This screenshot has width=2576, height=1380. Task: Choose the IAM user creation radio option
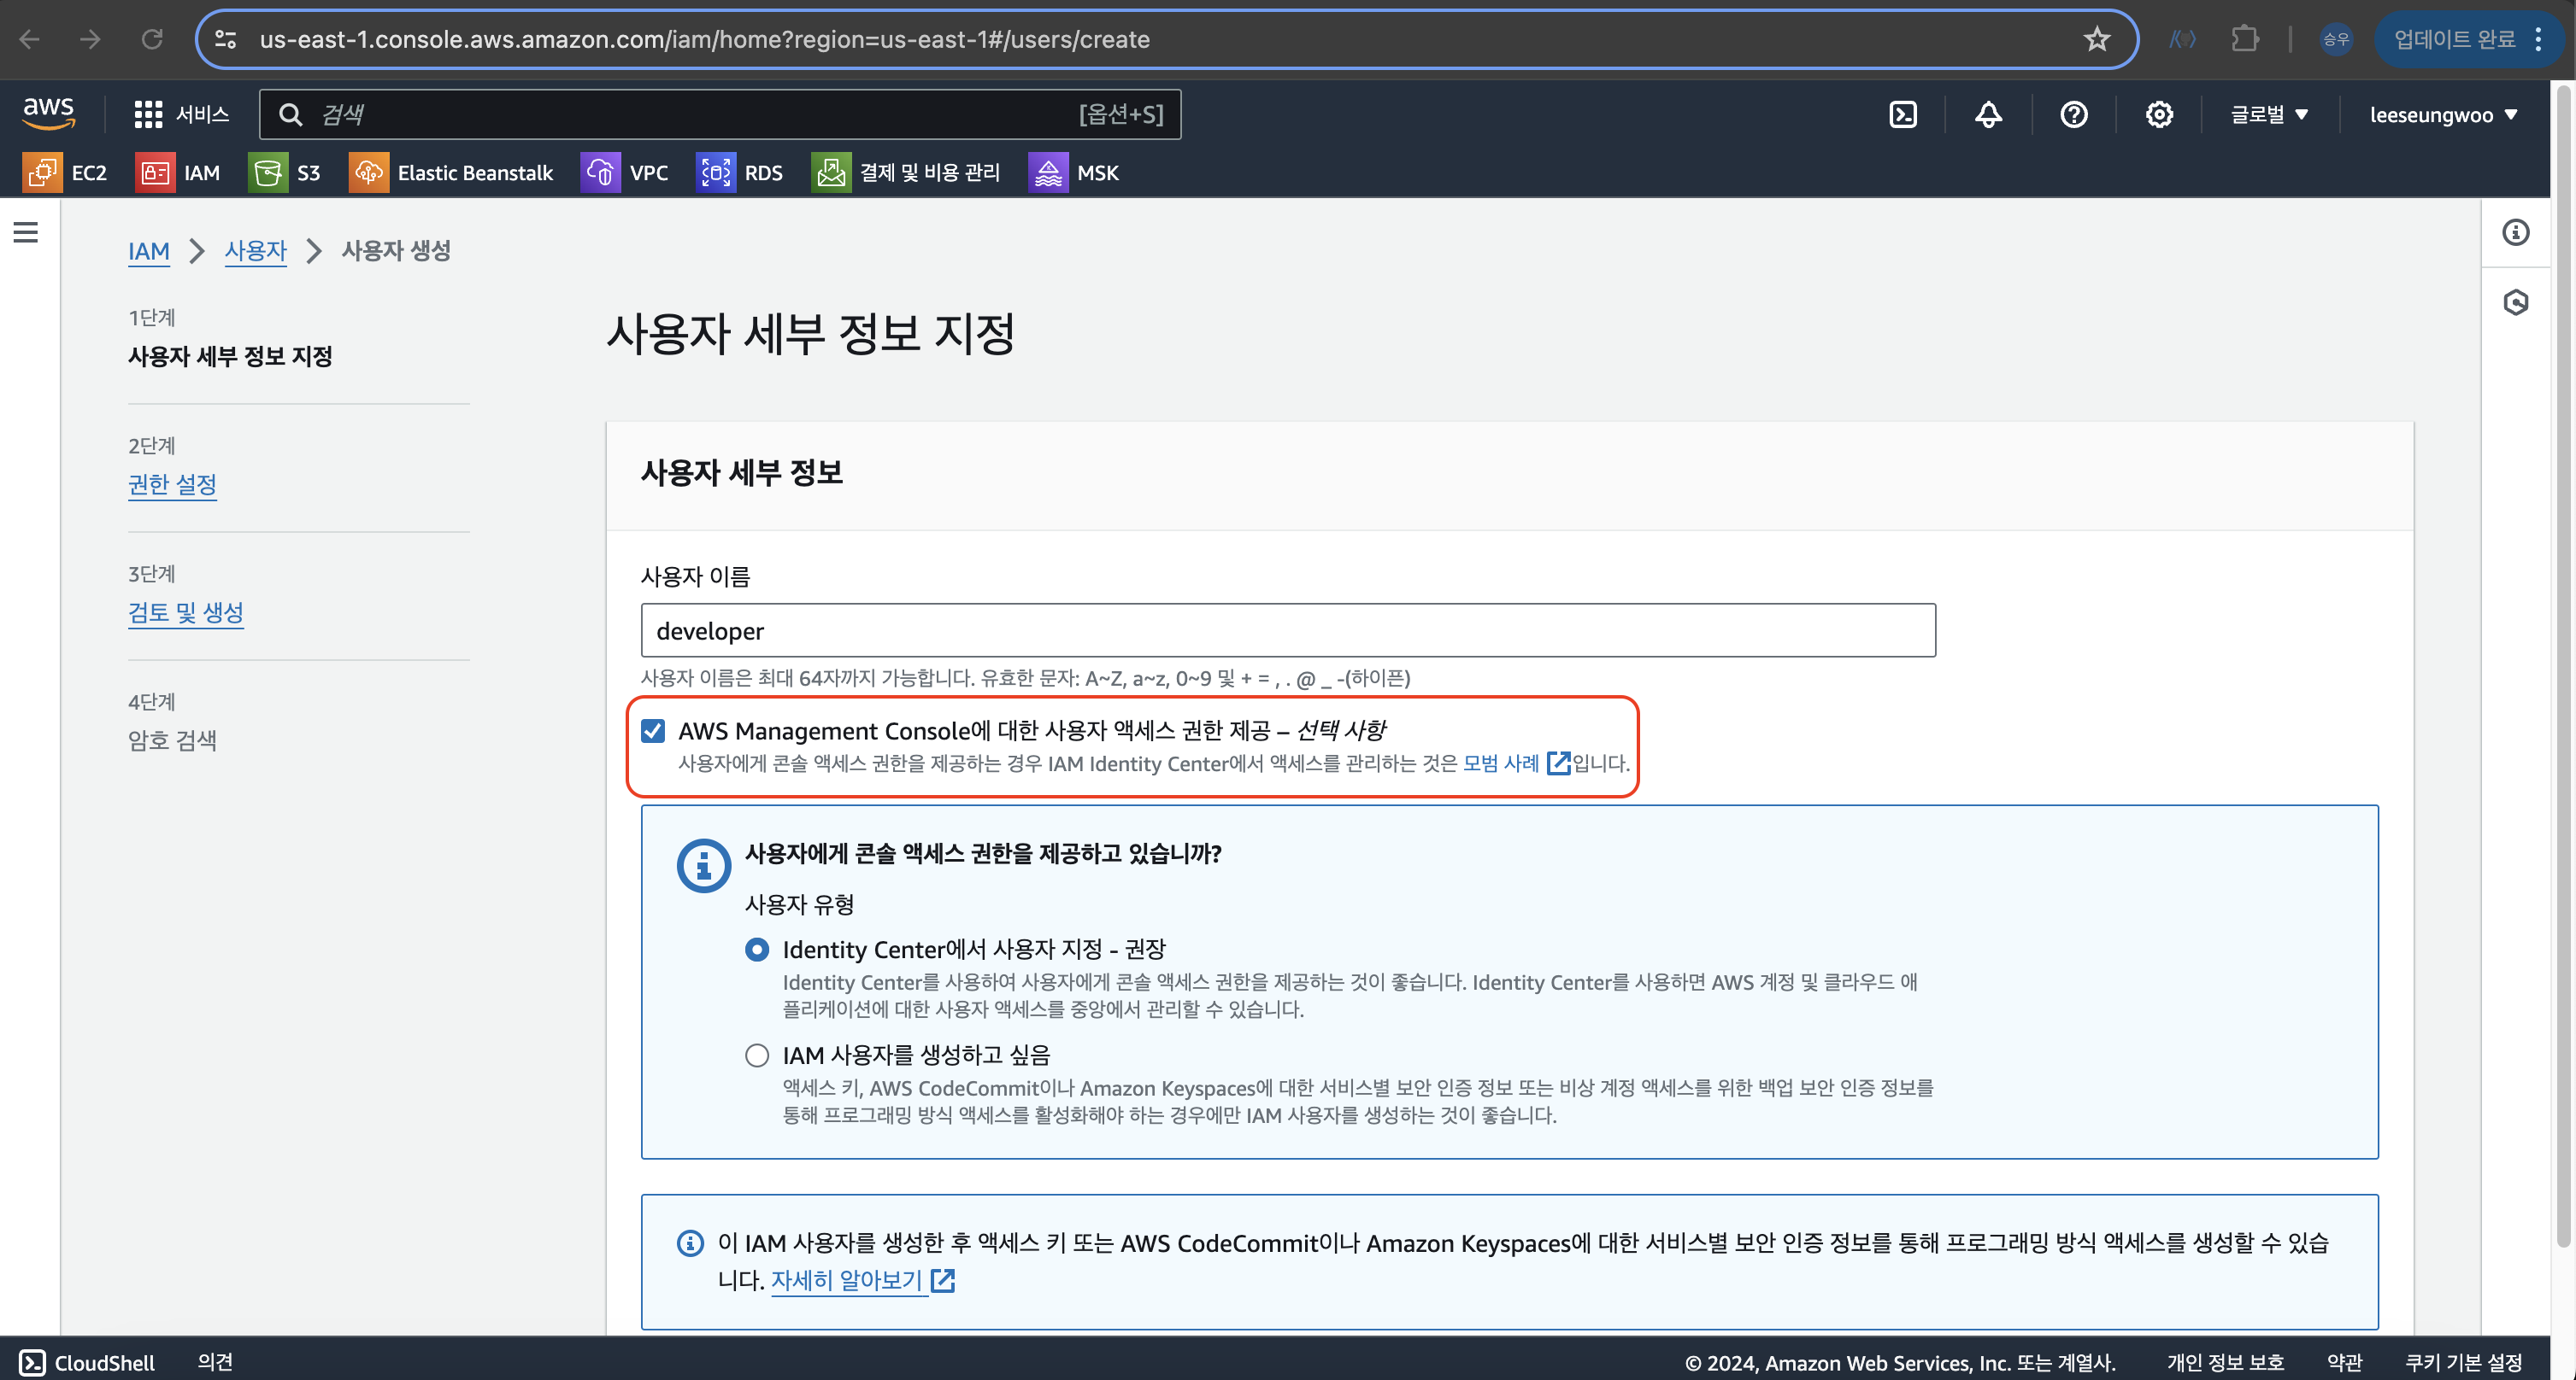point(757,1055)
